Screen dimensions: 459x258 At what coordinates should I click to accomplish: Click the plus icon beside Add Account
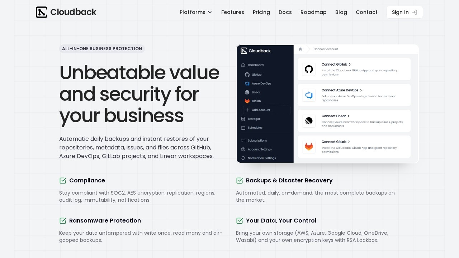click(247, 110)
